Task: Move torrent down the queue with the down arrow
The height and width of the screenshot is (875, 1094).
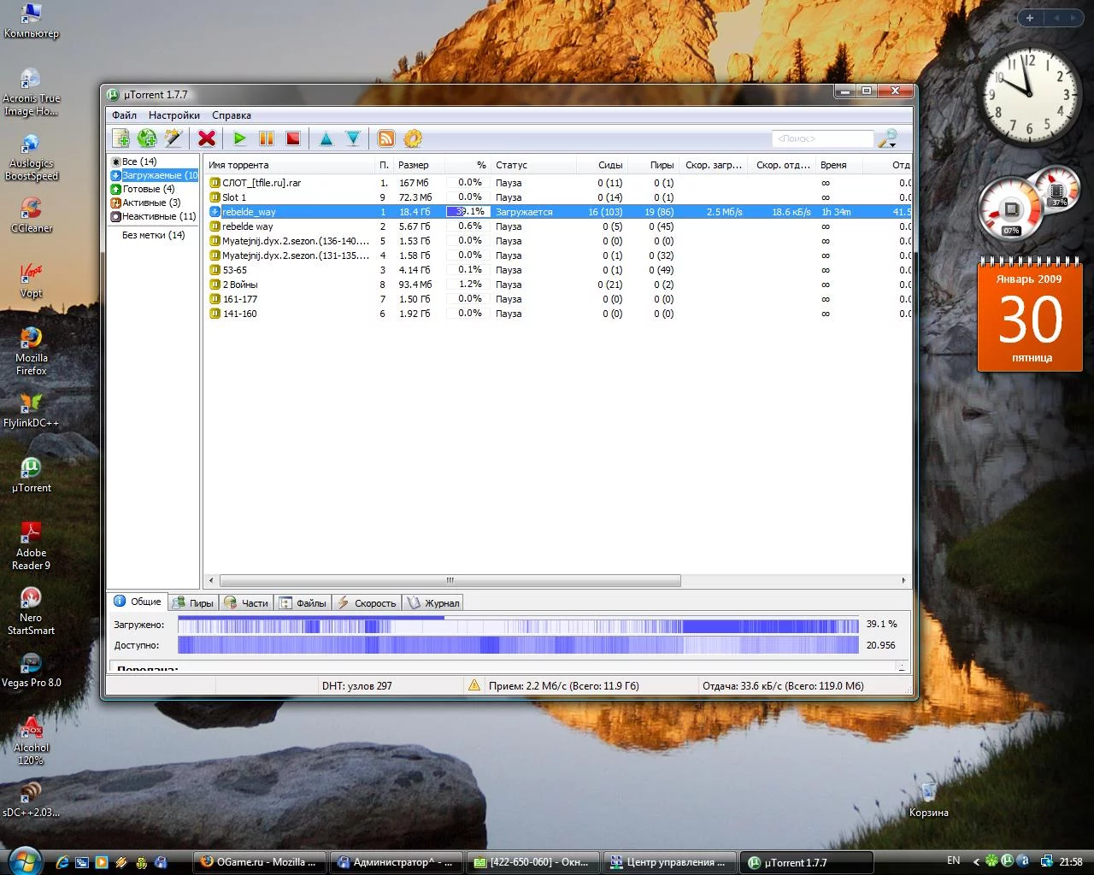Action: (x=352, y=138)
